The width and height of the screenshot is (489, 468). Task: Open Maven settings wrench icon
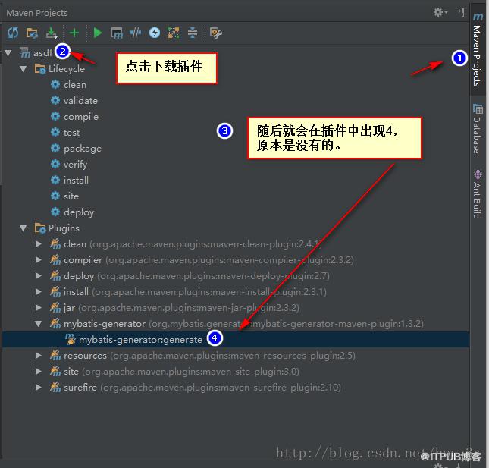216,33
